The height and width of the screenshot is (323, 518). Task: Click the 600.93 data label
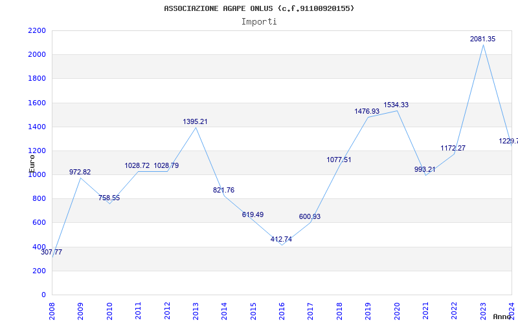pyautogui.click(x=310, y=216)
